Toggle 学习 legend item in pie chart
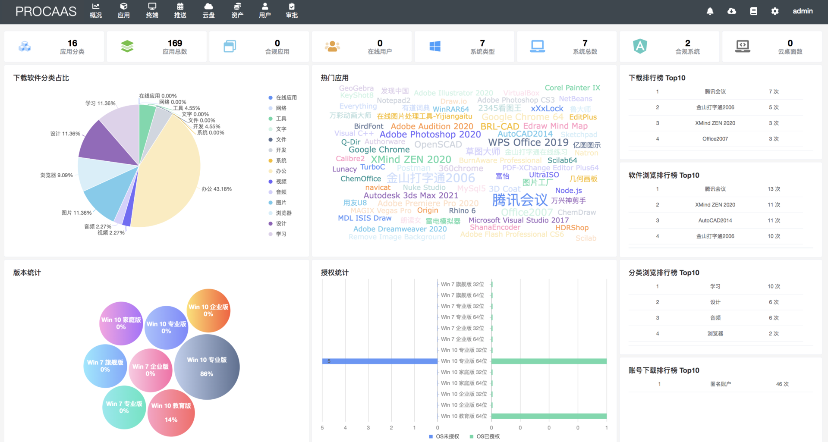Screen dimensions: 828x442 pyautogui.click(x=277, y=234)
